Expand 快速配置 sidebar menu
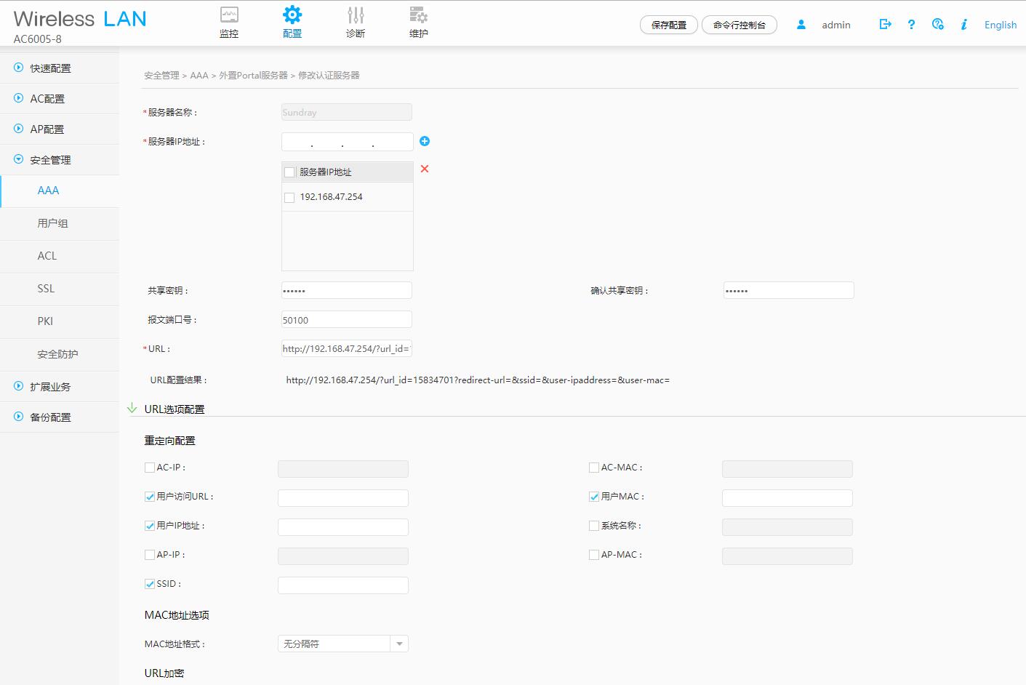1026x685 pixels. point(60,68)
